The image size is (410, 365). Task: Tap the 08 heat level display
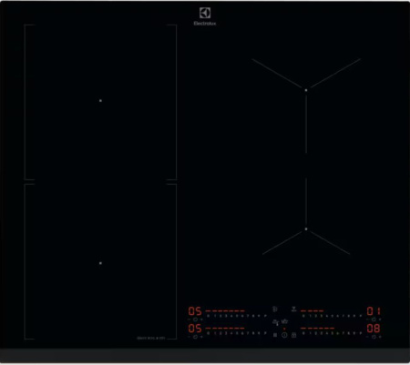click(374, 329)
